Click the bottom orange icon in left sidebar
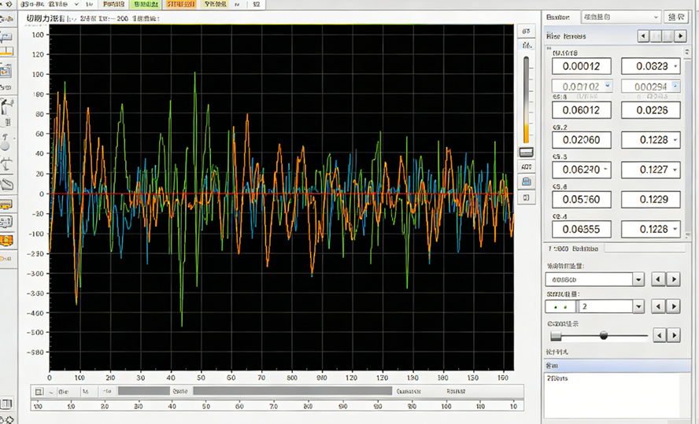Viewport: 699px width, 424px height. tap(7, 241)
